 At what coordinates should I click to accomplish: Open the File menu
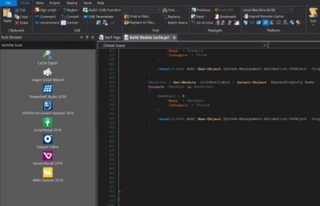9,3
